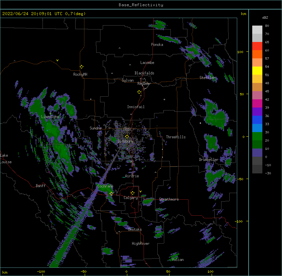Screen dimensions: 282x276
Task: Select the yellow 51-54 dBZ legend swatch
Action: [257, 71]
